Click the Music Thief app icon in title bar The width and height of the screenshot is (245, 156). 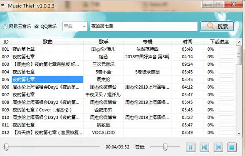[2, 6]
